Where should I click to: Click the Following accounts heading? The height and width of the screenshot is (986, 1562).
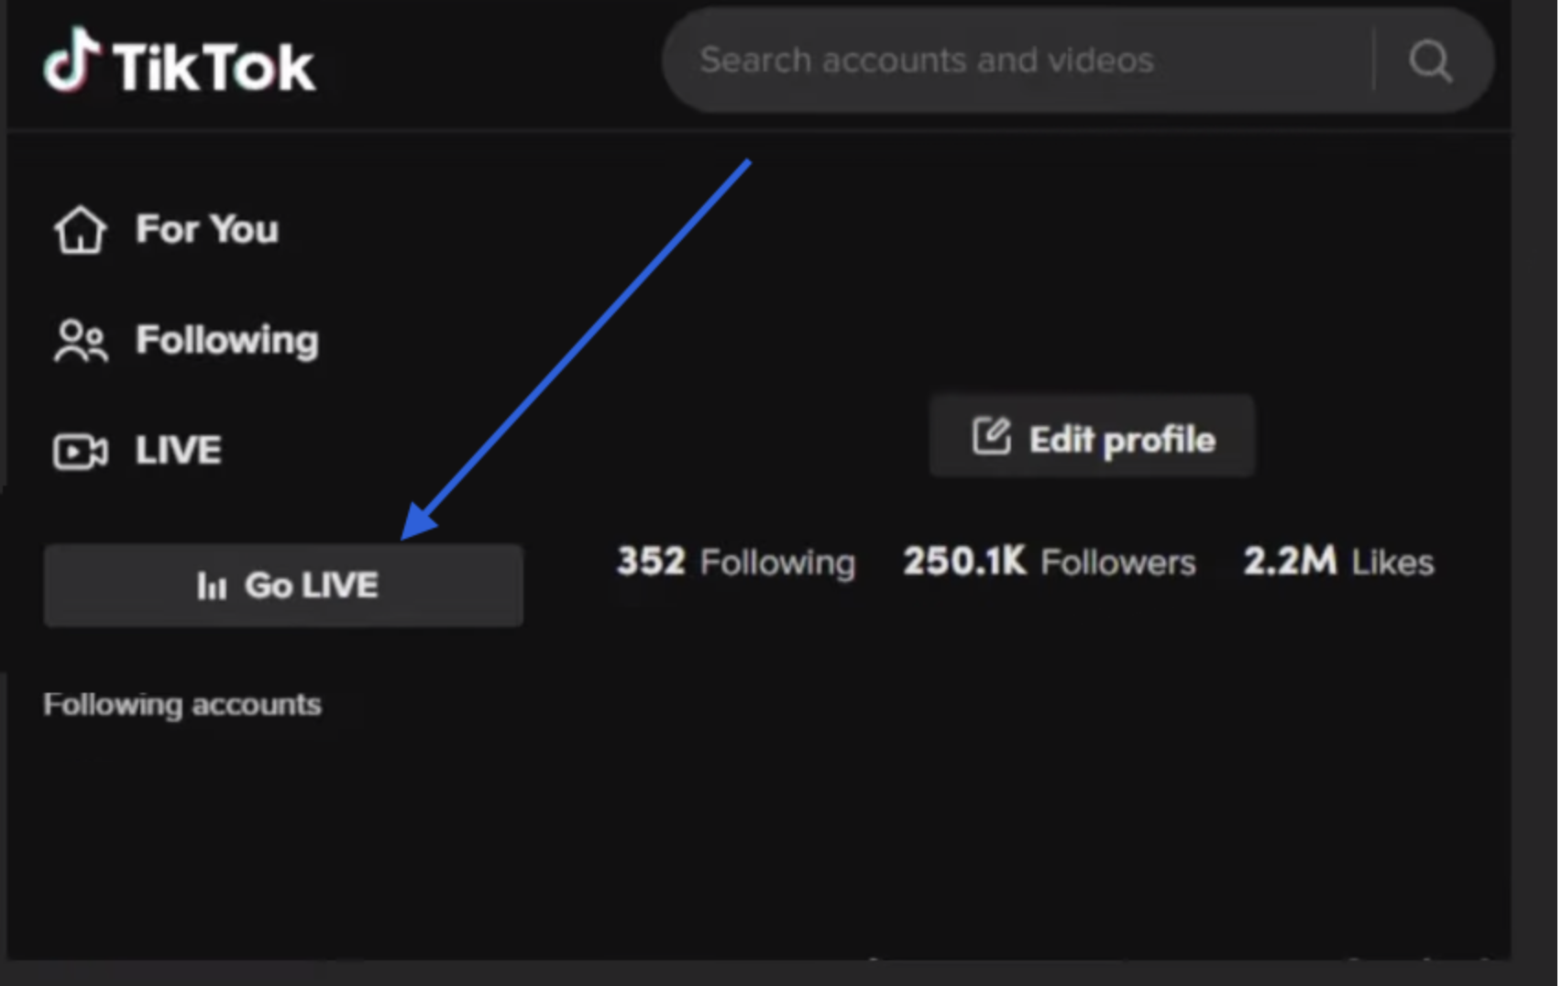pos(182,705)
